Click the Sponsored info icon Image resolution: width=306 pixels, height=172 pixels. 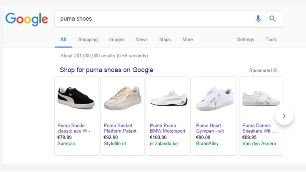pyautogui.click(x=275, y=70)
